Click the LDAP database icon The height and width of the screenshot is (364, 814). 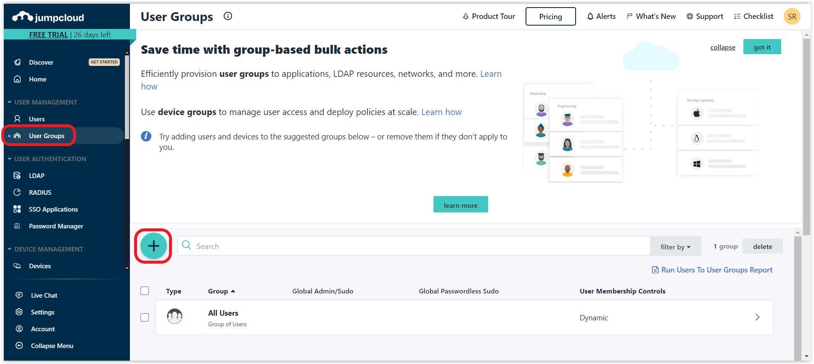pos(17,175)
